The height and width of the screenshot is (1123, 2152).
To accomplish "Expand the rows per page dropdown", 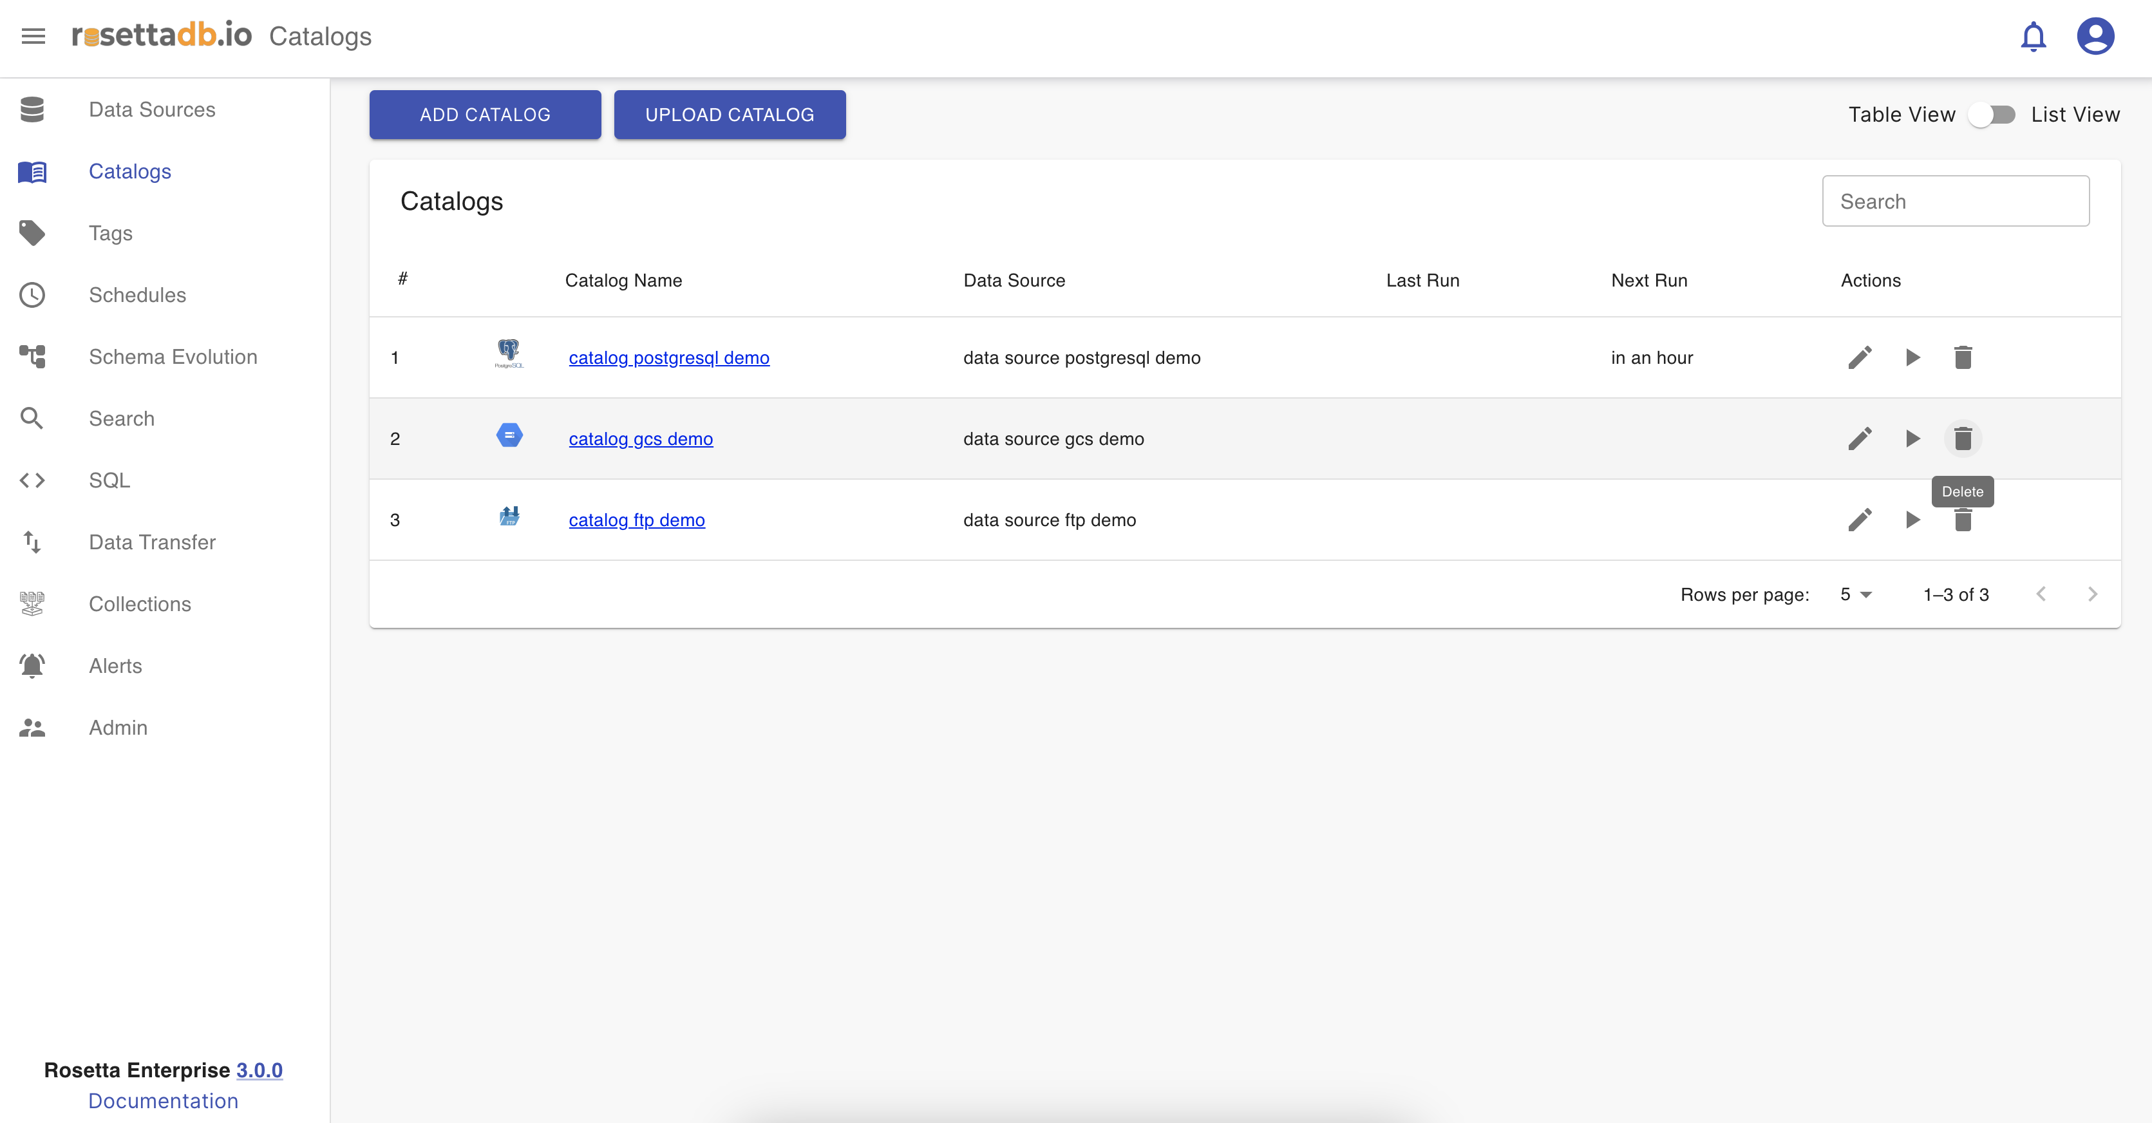I will pyautogui.click(x=1855, y=594).
